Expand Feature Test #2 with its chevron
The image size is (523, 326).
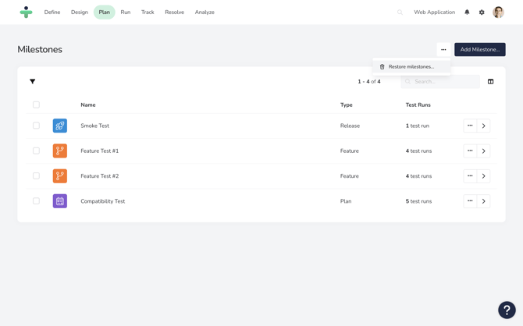click(x=484, y=176)
